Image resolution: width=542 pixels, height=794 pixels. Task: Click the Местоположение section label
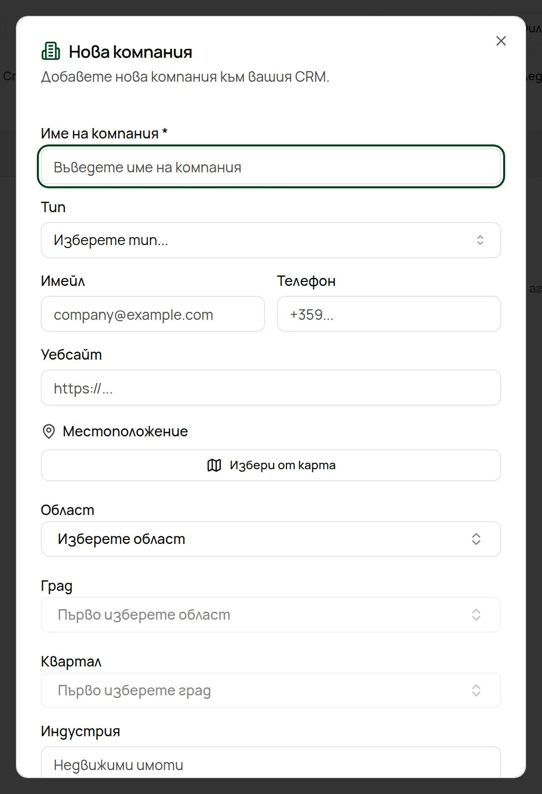[x=125, y=431]
